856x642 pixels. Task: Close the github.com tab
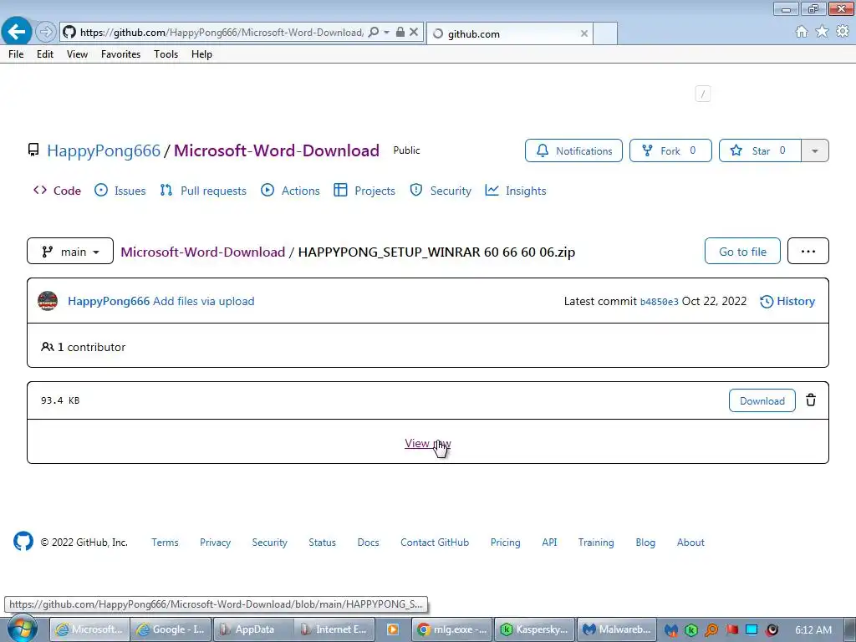[584, 33]
